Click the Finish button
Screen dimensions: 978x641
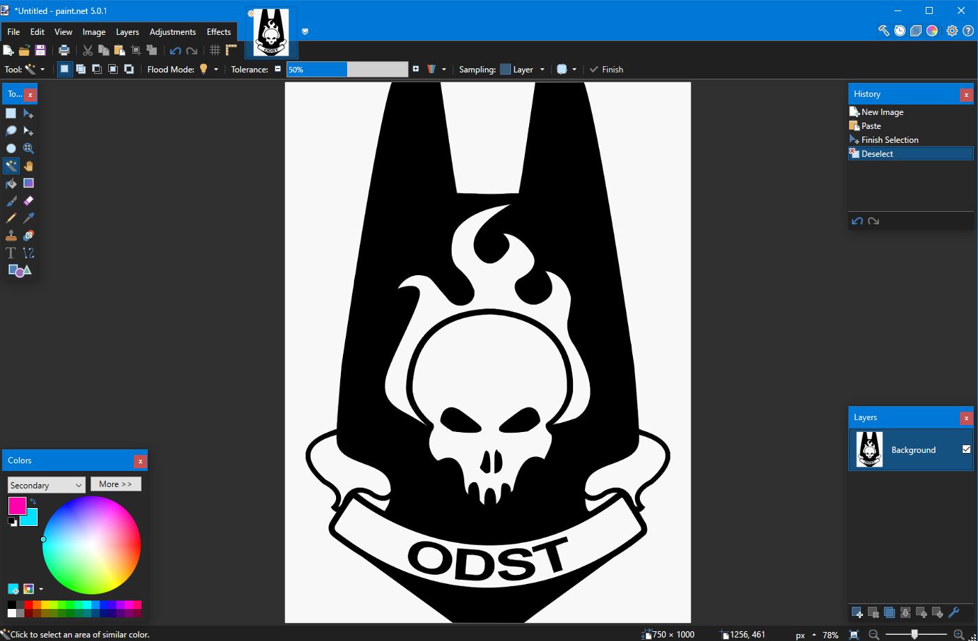(606, 69)
